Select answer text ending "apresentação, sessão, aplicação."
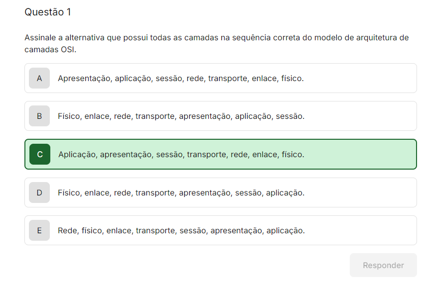 (x=181, y=192)
